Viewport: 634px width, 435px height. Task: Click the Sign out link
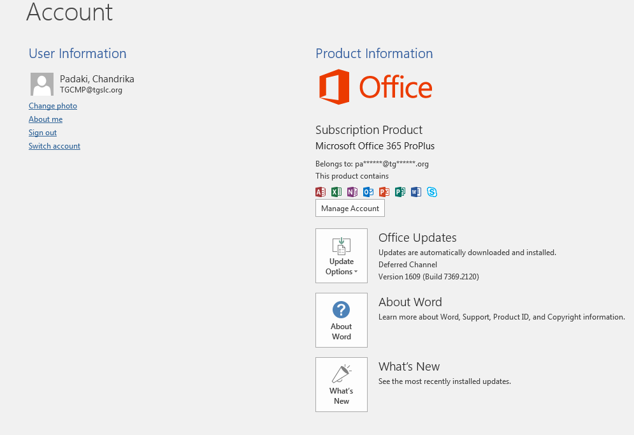pos(43,132)
